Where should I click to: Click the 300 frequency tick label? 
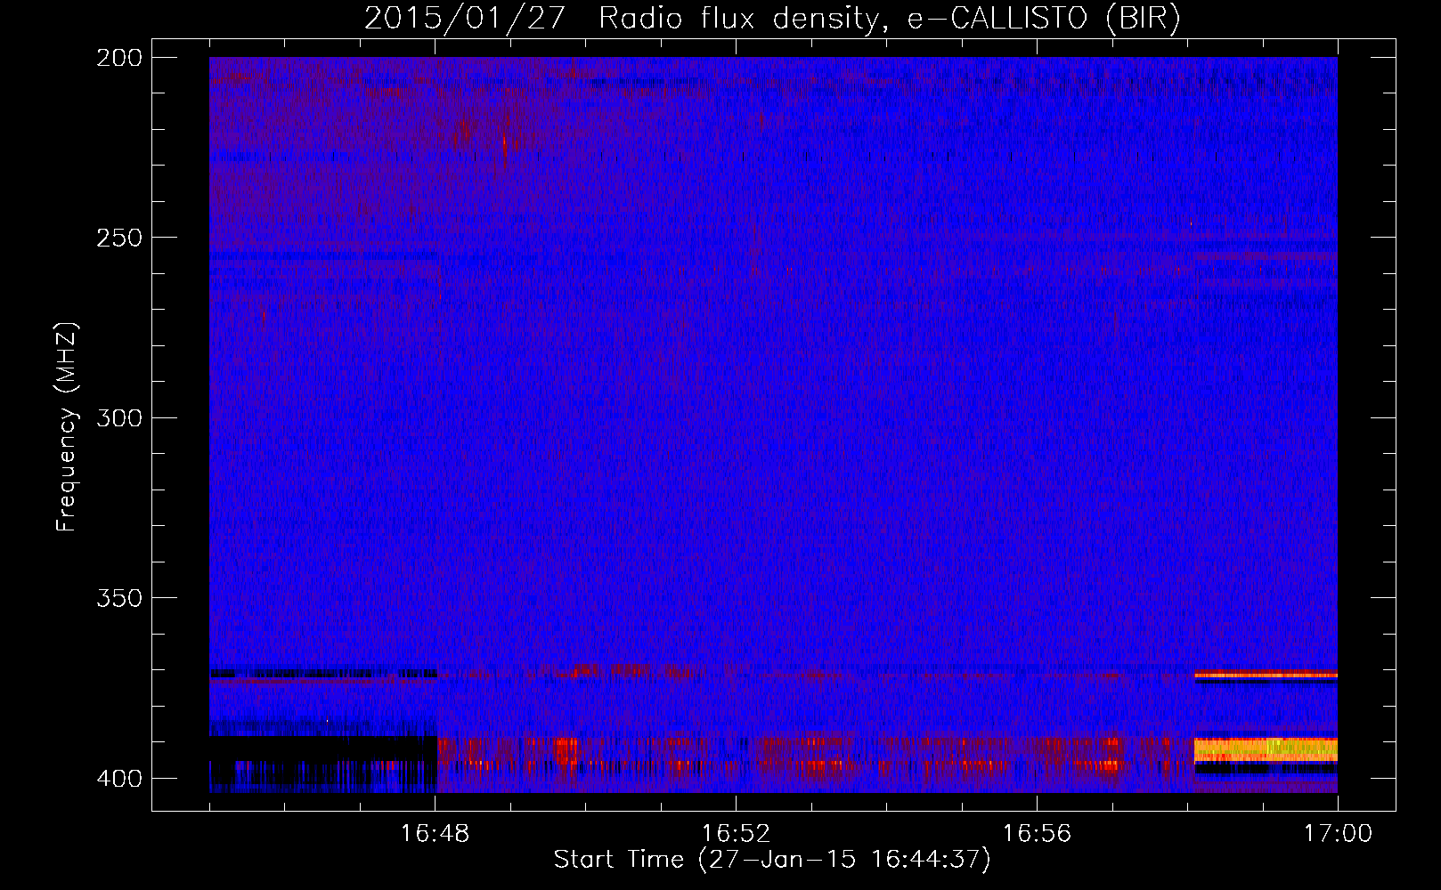click(x=118, y=417)
